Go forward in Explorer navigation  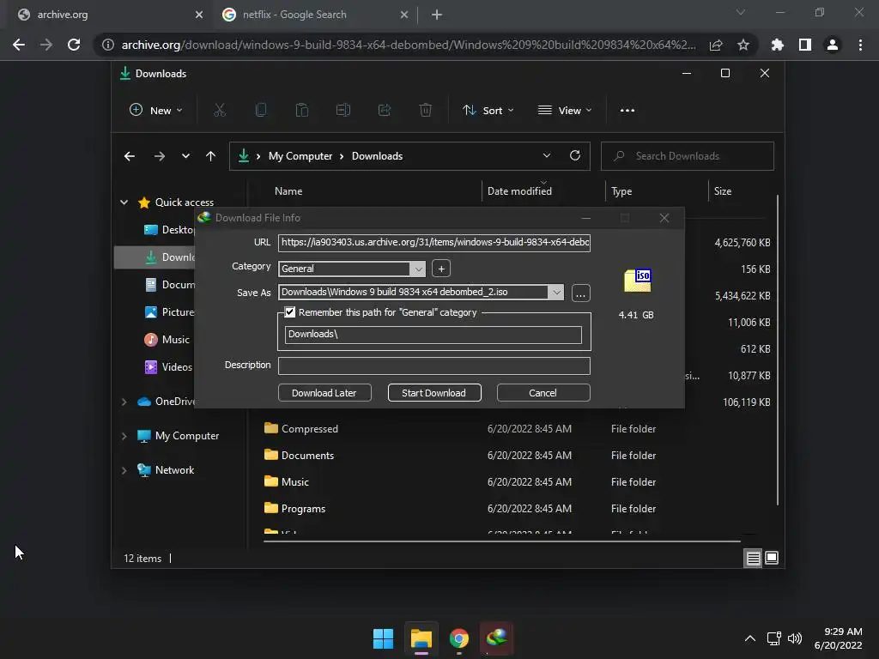[x=159, y=156]
